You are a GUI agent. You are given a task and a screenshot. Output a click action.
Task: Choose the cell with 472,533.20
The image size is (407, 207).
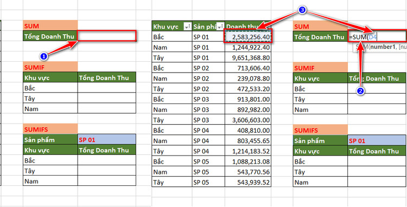point(248,89)
